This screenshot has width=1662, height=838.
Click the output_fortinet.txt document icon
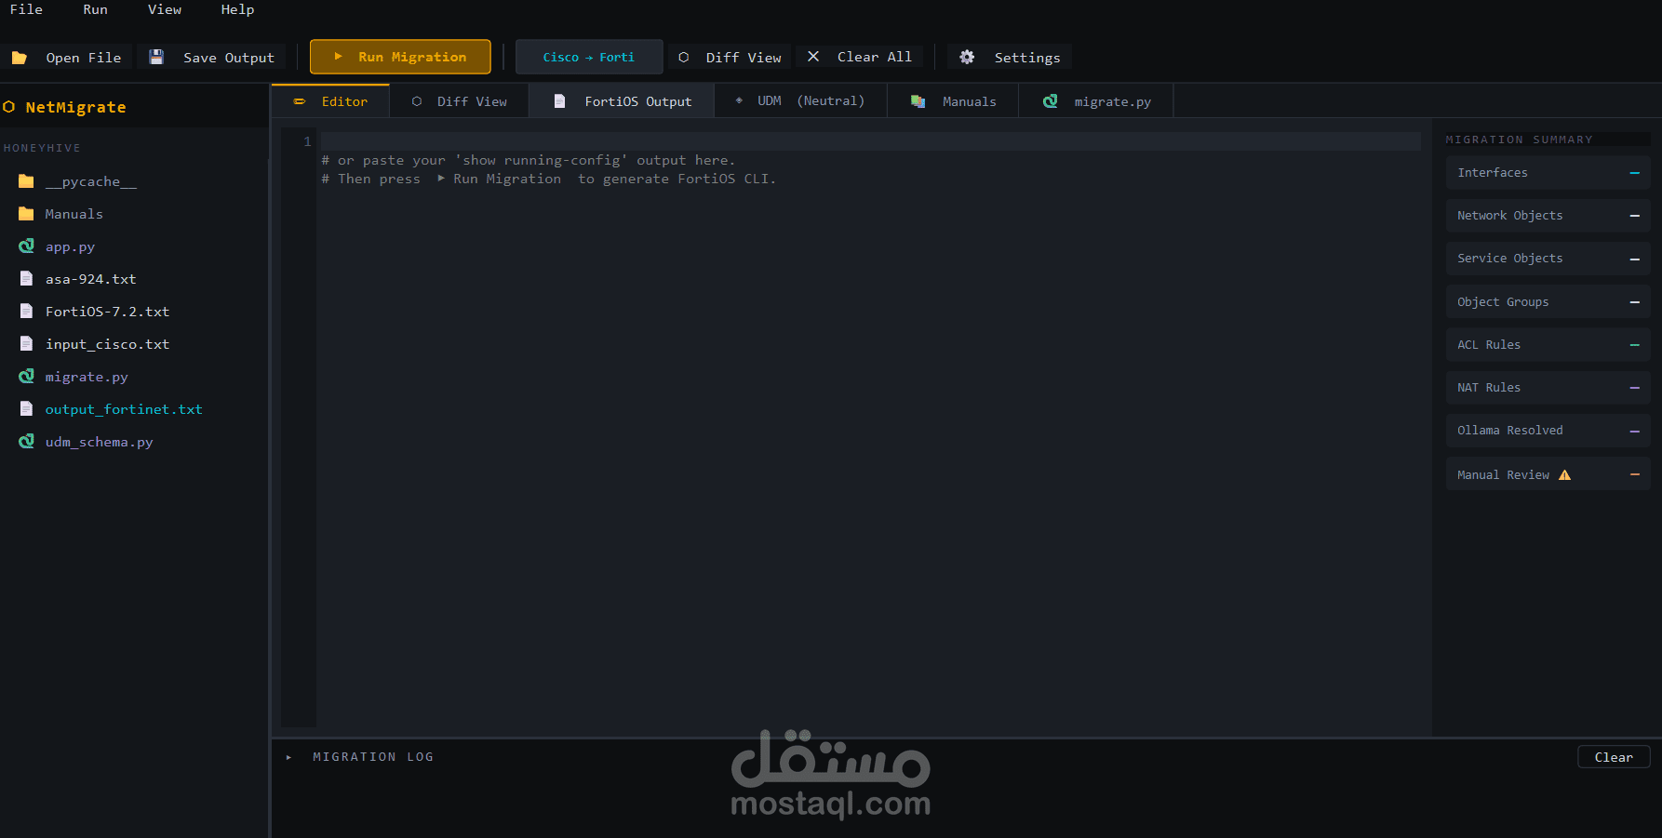pyautogui.click(x=26, y=409)
